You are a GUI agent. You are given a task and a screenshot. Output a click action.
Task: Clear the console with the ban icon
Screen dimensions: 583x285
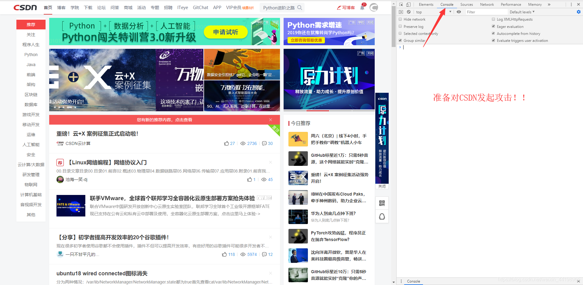(409, 12)
